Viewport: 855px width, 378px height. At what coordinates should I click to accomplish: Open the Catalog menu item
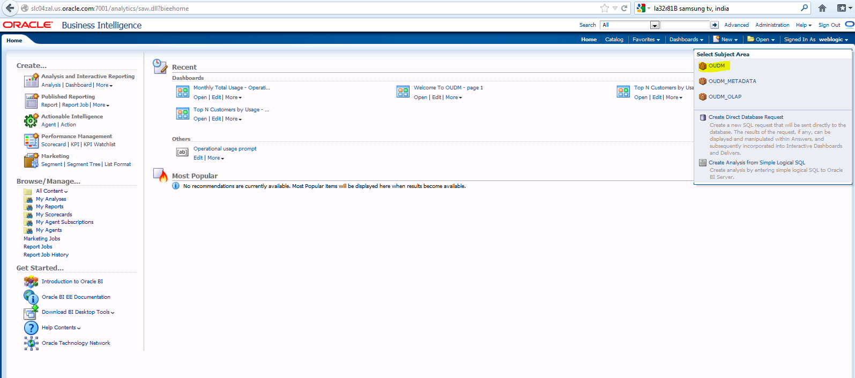614,40
